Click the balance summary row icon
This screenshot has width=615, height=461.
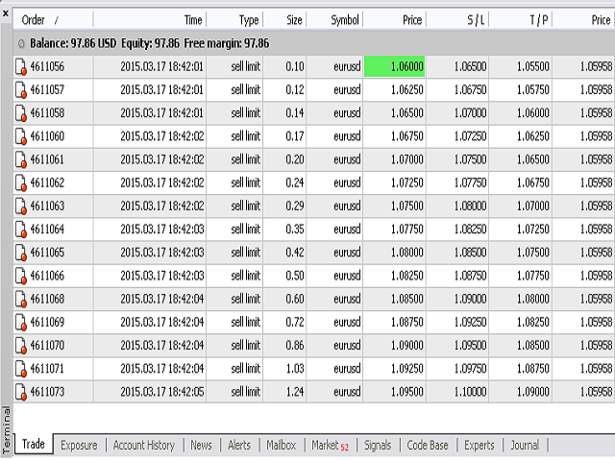(21, 43)
